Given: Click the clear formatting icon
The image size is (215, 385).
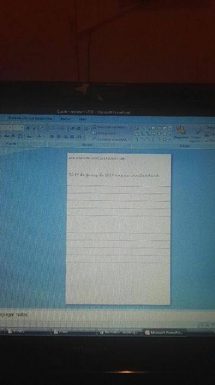Looking at the screenshot, I should (42, 129).
